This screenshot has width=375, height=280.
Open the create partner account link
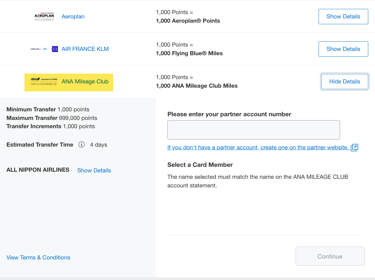[258, 148]
